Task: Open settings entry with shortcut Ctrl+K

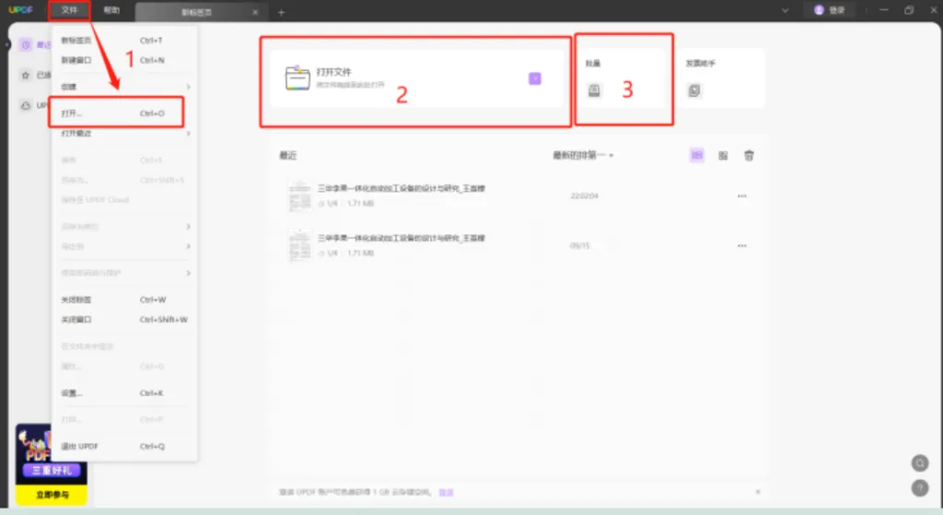Action: coord(123,392)
